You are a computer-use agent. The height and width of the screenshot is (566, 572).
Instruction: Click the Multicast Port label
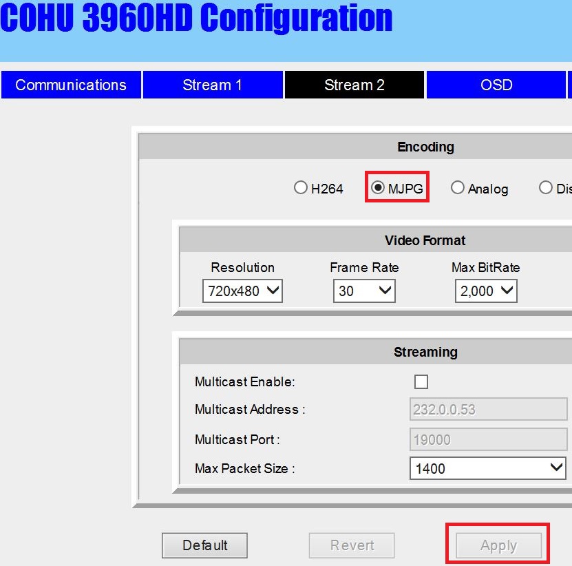coord(237,439)
